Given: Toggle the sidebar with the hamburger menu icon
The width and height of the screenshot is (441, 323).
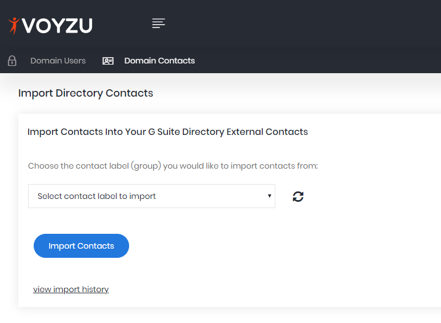Looking at the screenshot, I should pos(158,23).
